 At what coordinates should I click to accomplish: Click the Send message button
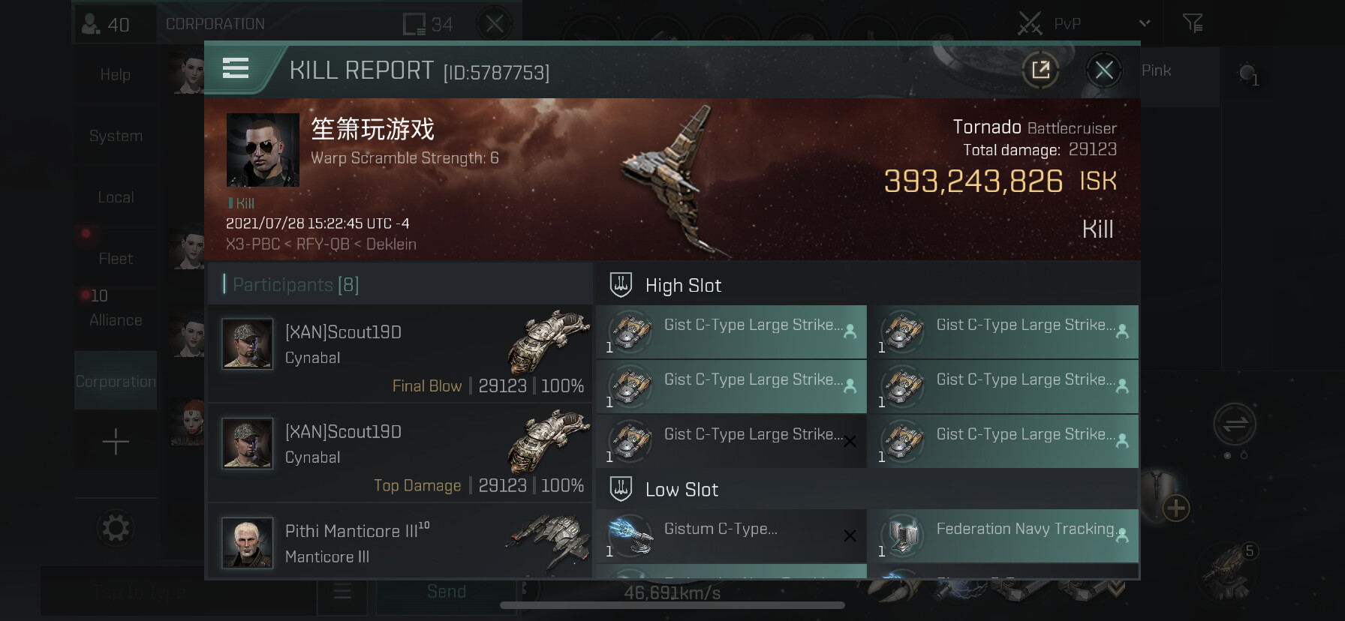tap(447, 592)
